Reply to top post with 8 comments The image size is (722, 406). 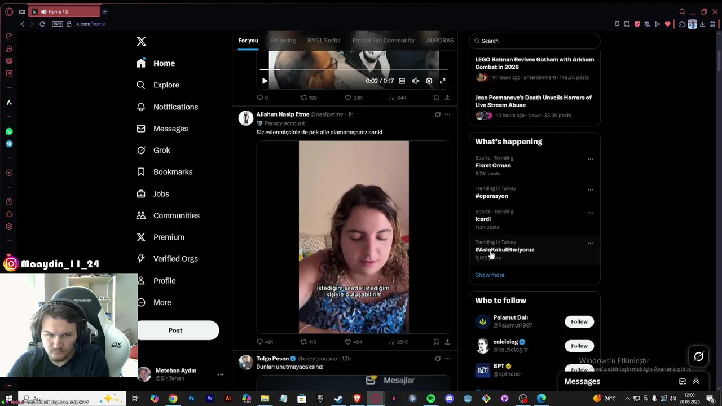coord(262,98)
